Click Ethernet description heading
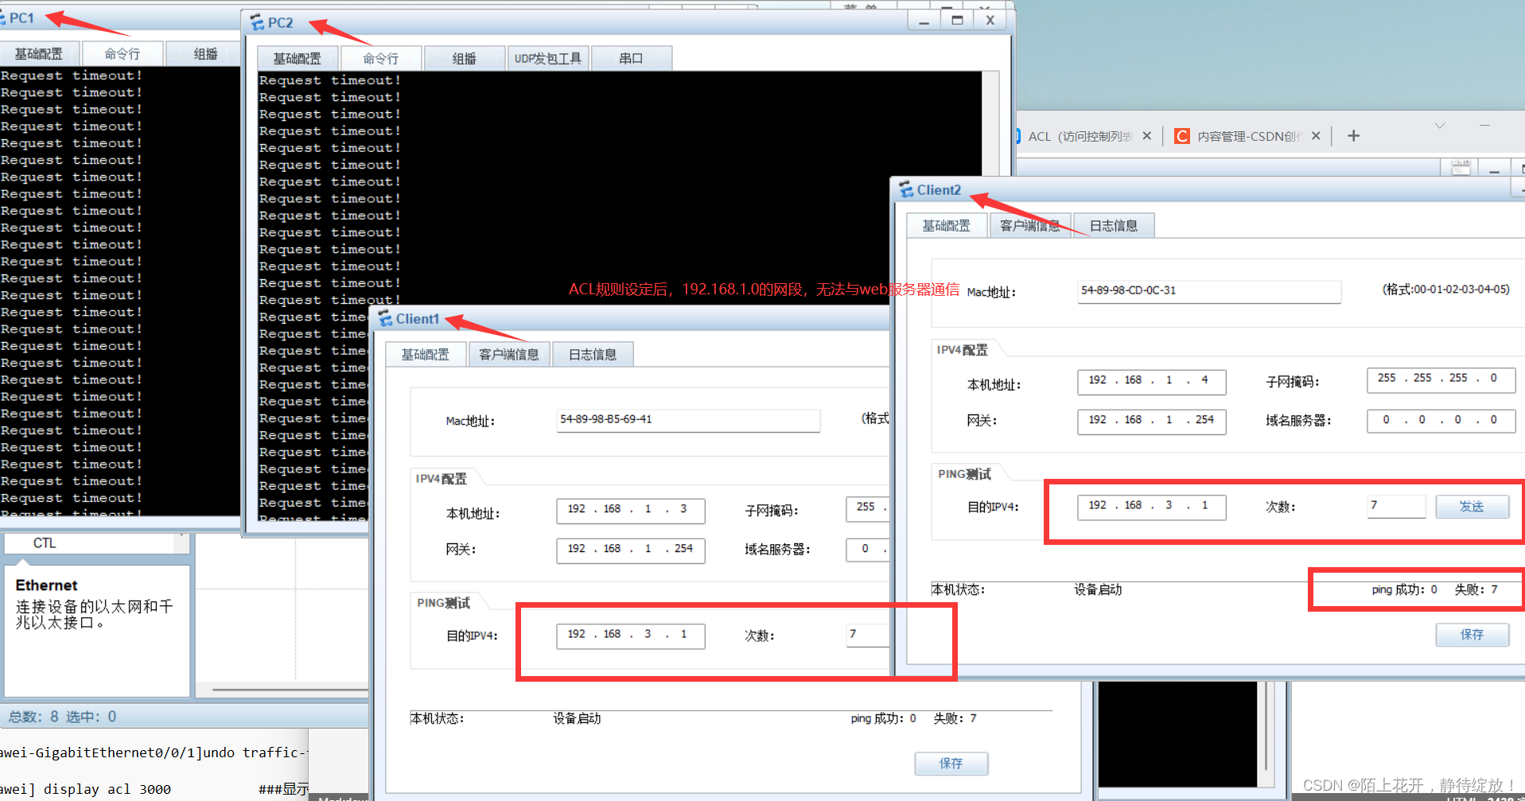 point(46,585)
